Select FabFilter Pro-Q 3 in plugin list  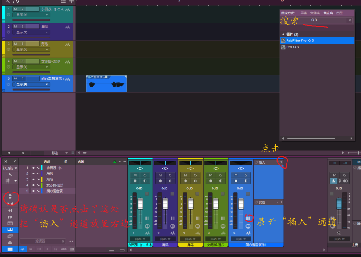[300, 41]
